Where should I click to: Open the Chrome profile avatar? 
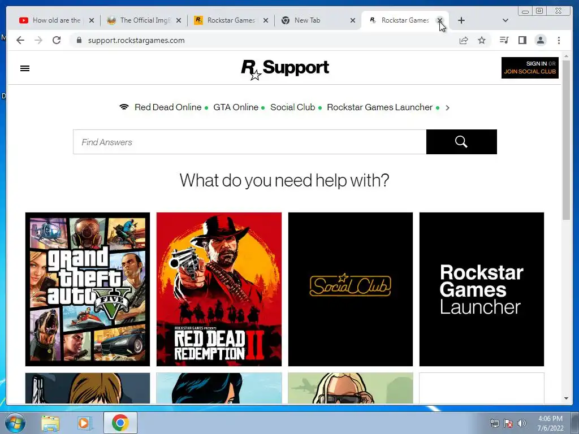click(x=541, y=40)
